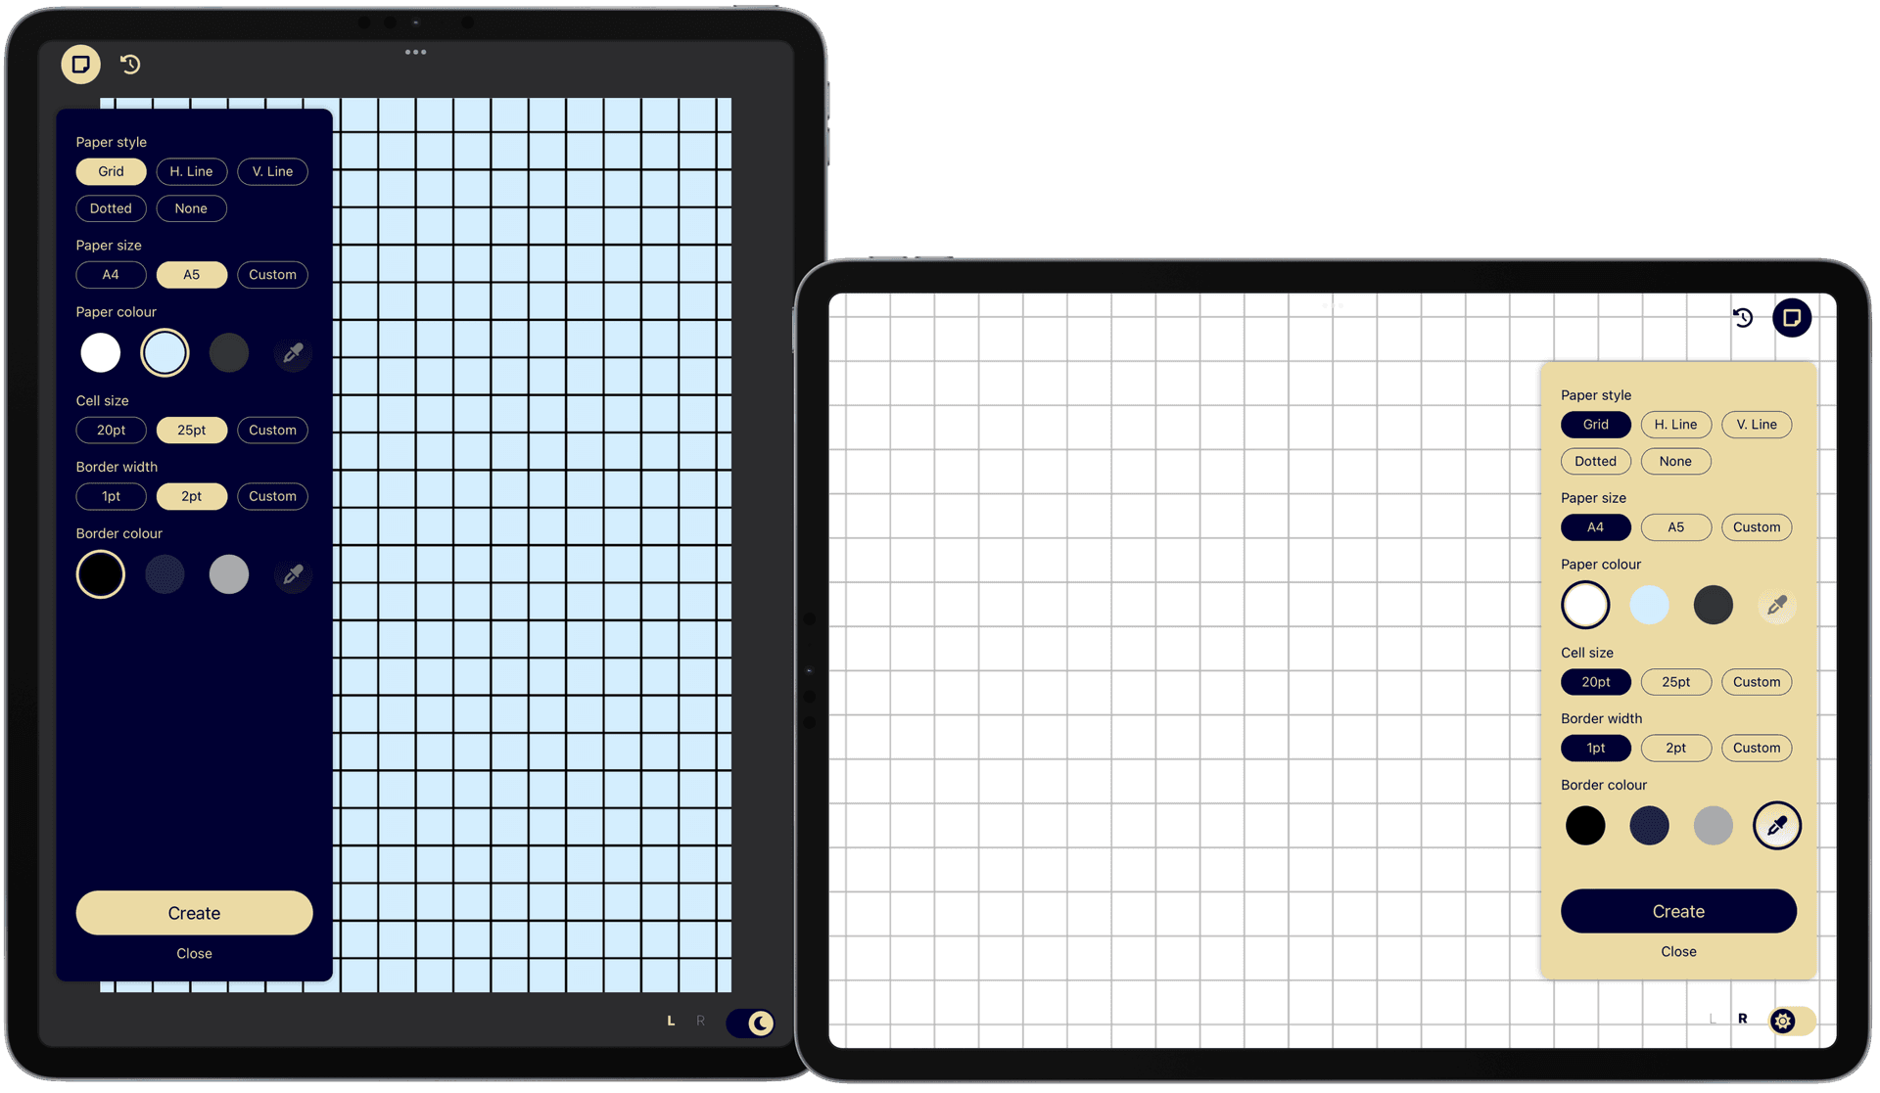Click the history/undo icon top left

coord(130,64)
